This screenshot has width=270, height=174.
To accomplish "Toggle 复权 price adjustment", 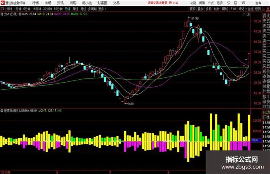I will pyautogui.click(x=192, y=9).
